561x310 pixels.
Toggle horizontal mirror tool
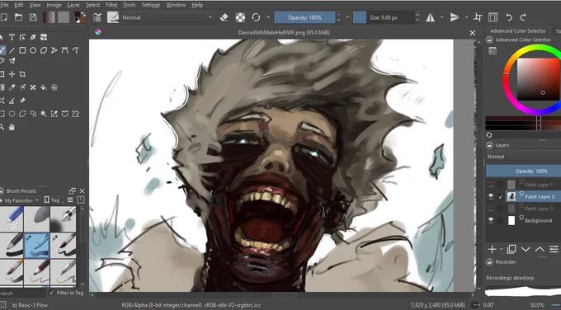431,17
